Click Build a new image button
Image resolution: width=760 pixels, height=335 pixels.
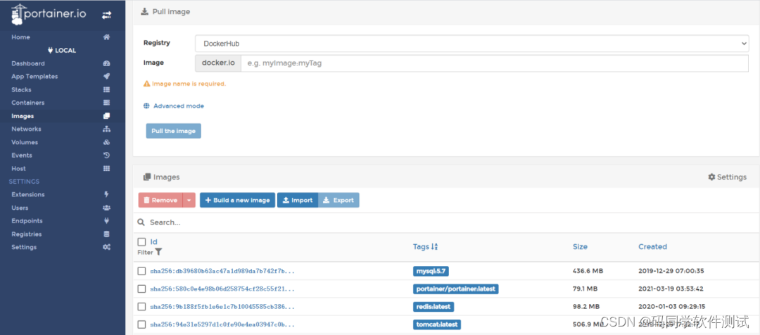point(238,200)
